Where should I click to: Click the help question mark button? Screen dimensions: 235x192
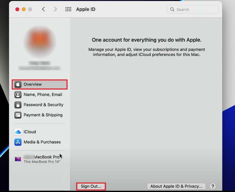[x=212, y=186]
